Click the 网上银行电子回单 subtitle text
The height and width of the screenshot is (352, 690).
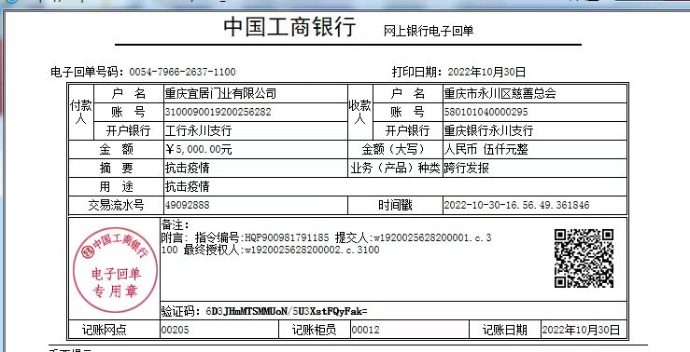point(429,31)
